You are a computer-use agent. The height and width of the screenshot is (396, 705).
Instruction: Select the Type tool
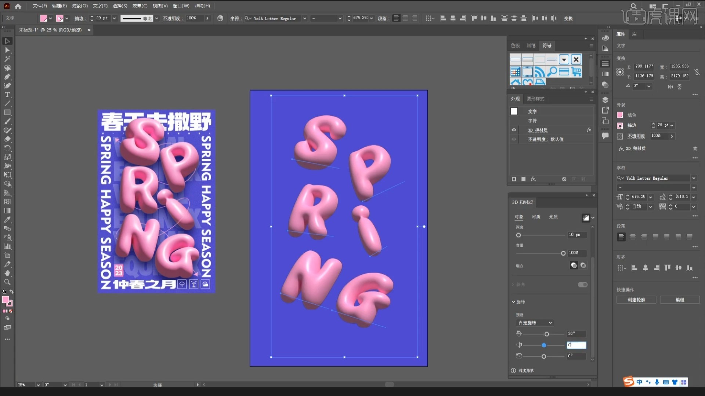(7, 95)
